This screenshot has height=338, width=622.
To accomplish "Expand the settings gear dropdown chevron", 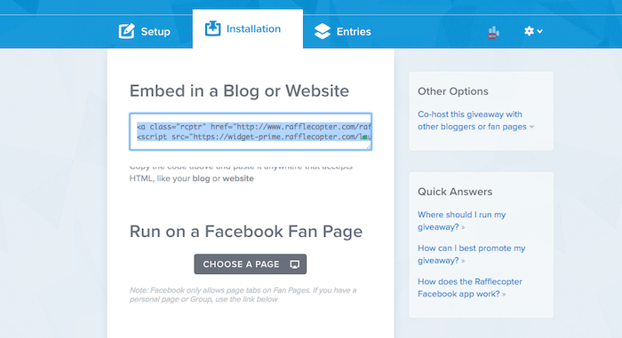I will pyautogui.click(x=539, y=31).
